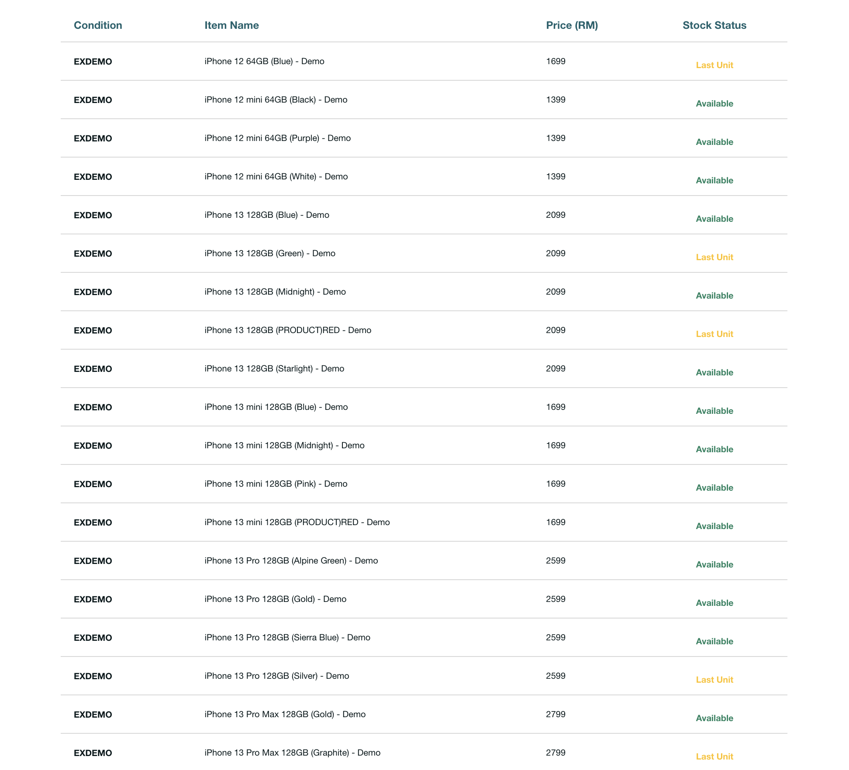Click EXDEMO label for iPhone 13 128GB Midnight
The width and height of the screenshot is (849, 770).
(x=93, y=292)
